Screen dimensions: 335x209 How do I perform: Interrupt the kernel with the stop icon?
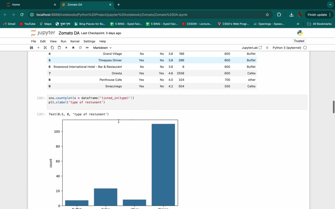click(x=73, y=47)
